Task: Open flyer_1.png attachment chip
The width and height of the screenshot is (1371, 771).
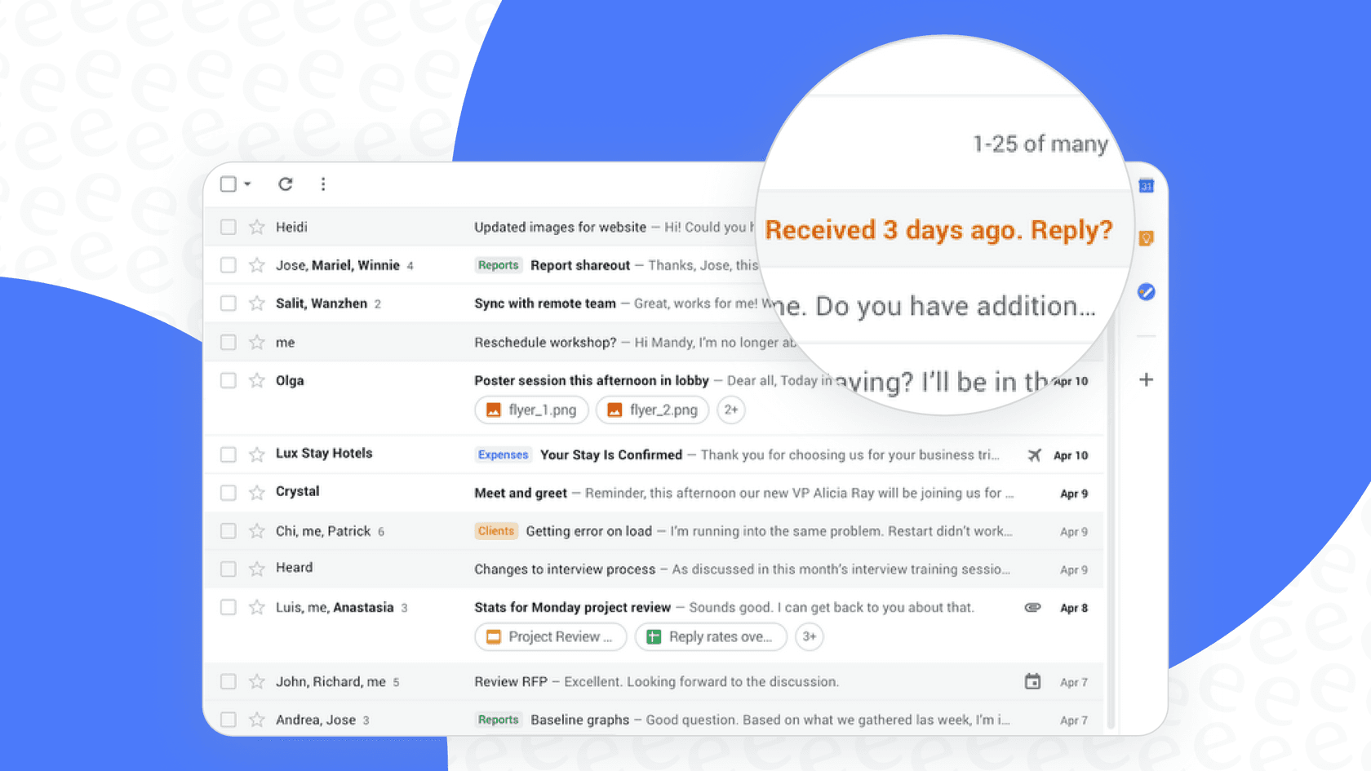Action: [531, 410]
